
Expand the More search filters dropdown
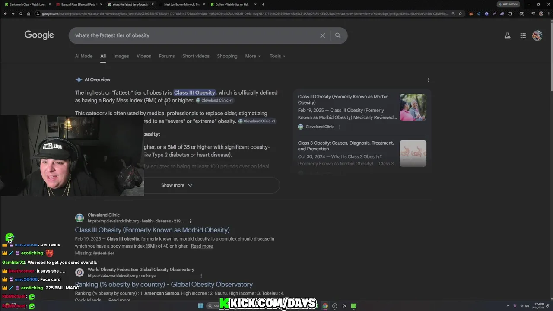tap(253, 56)
